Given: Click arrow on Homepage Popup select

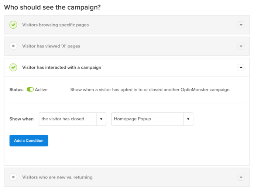Looking at the screenshot, I should click(x=188, y=119).
